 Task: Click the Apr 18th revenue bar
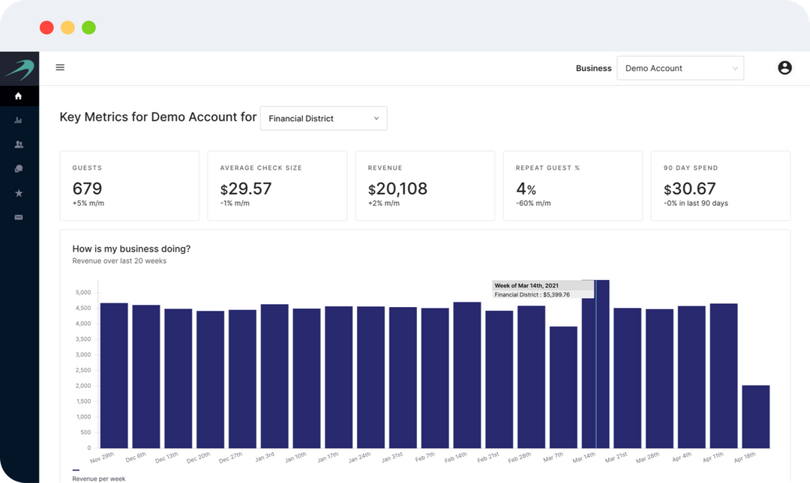(x=756, y=416)
